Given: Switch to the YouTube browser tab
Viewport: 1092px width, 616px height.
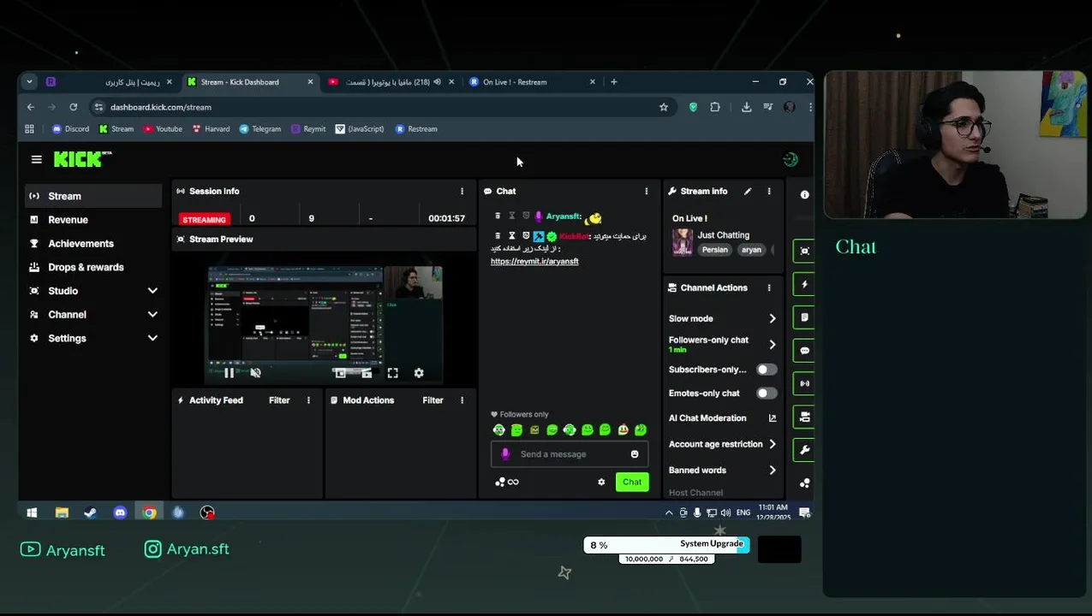Looking at the screenshot, I should [x=390, y=82].
